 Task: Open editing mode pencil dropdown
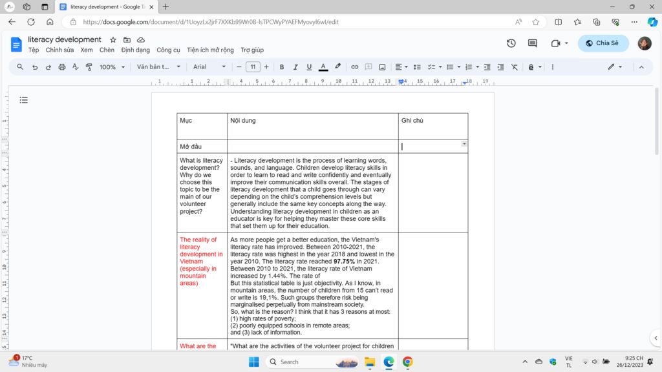[615, 67]
